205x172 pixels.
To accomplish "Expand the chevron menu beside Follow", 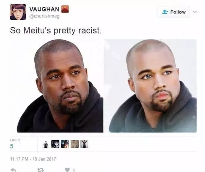I will 195,12.
